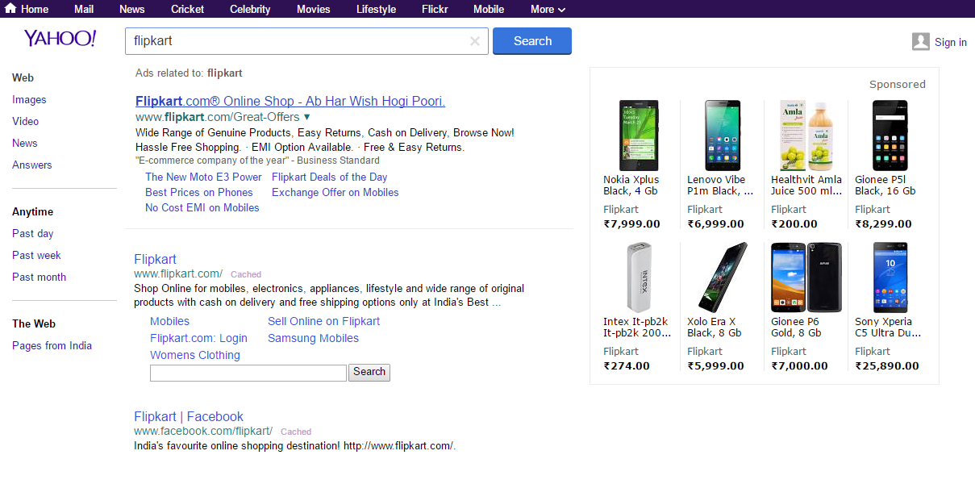Screen dimensions: 975x480
Task: Expand the More navigation dropdown
Action: click(547, 9)
